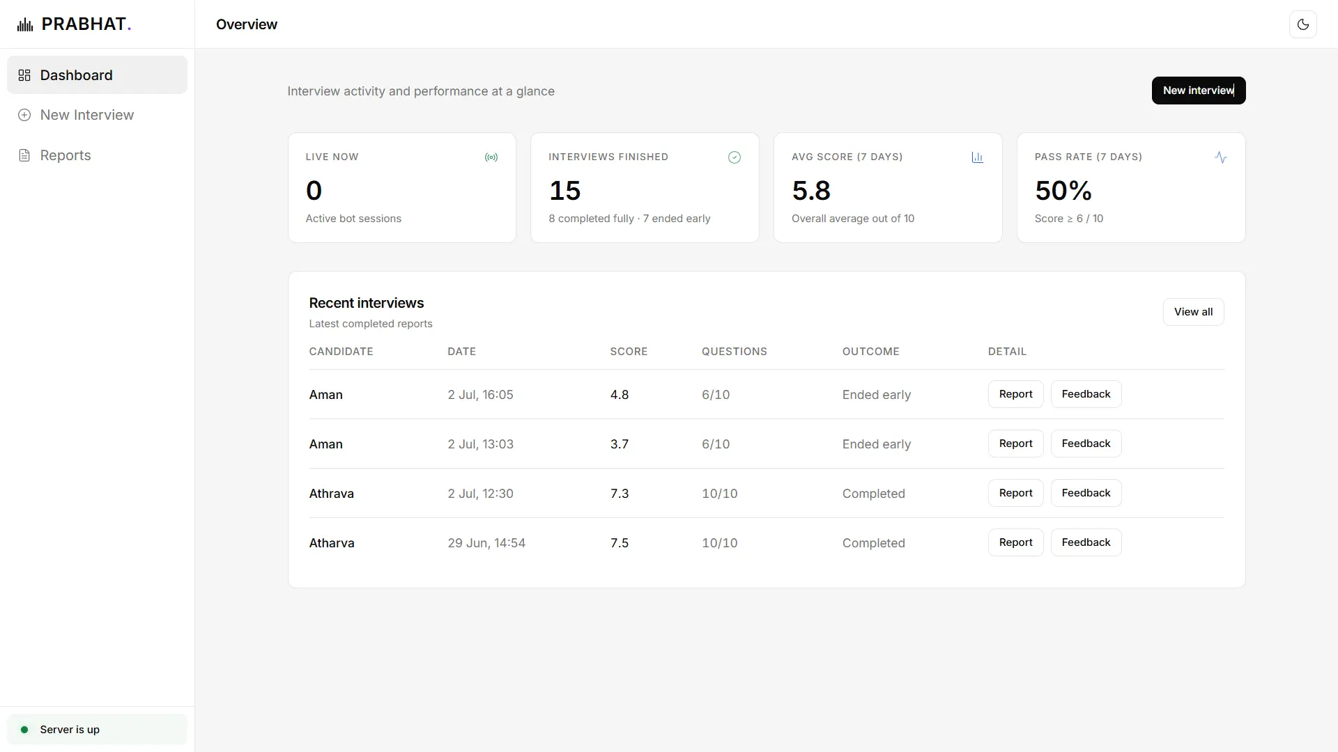
Task: Click the Server is up status
Action: click(97, 730)
